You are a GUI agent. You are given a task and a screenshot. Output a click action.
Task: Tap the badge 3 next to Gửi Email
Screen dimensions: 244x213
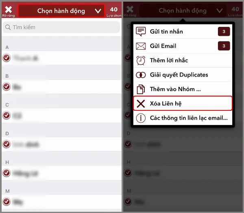tap(224, 46)
